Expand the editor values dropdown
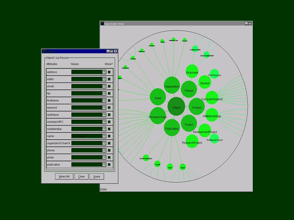The height and width of the screenshot is (220, 294). point(104,79)
